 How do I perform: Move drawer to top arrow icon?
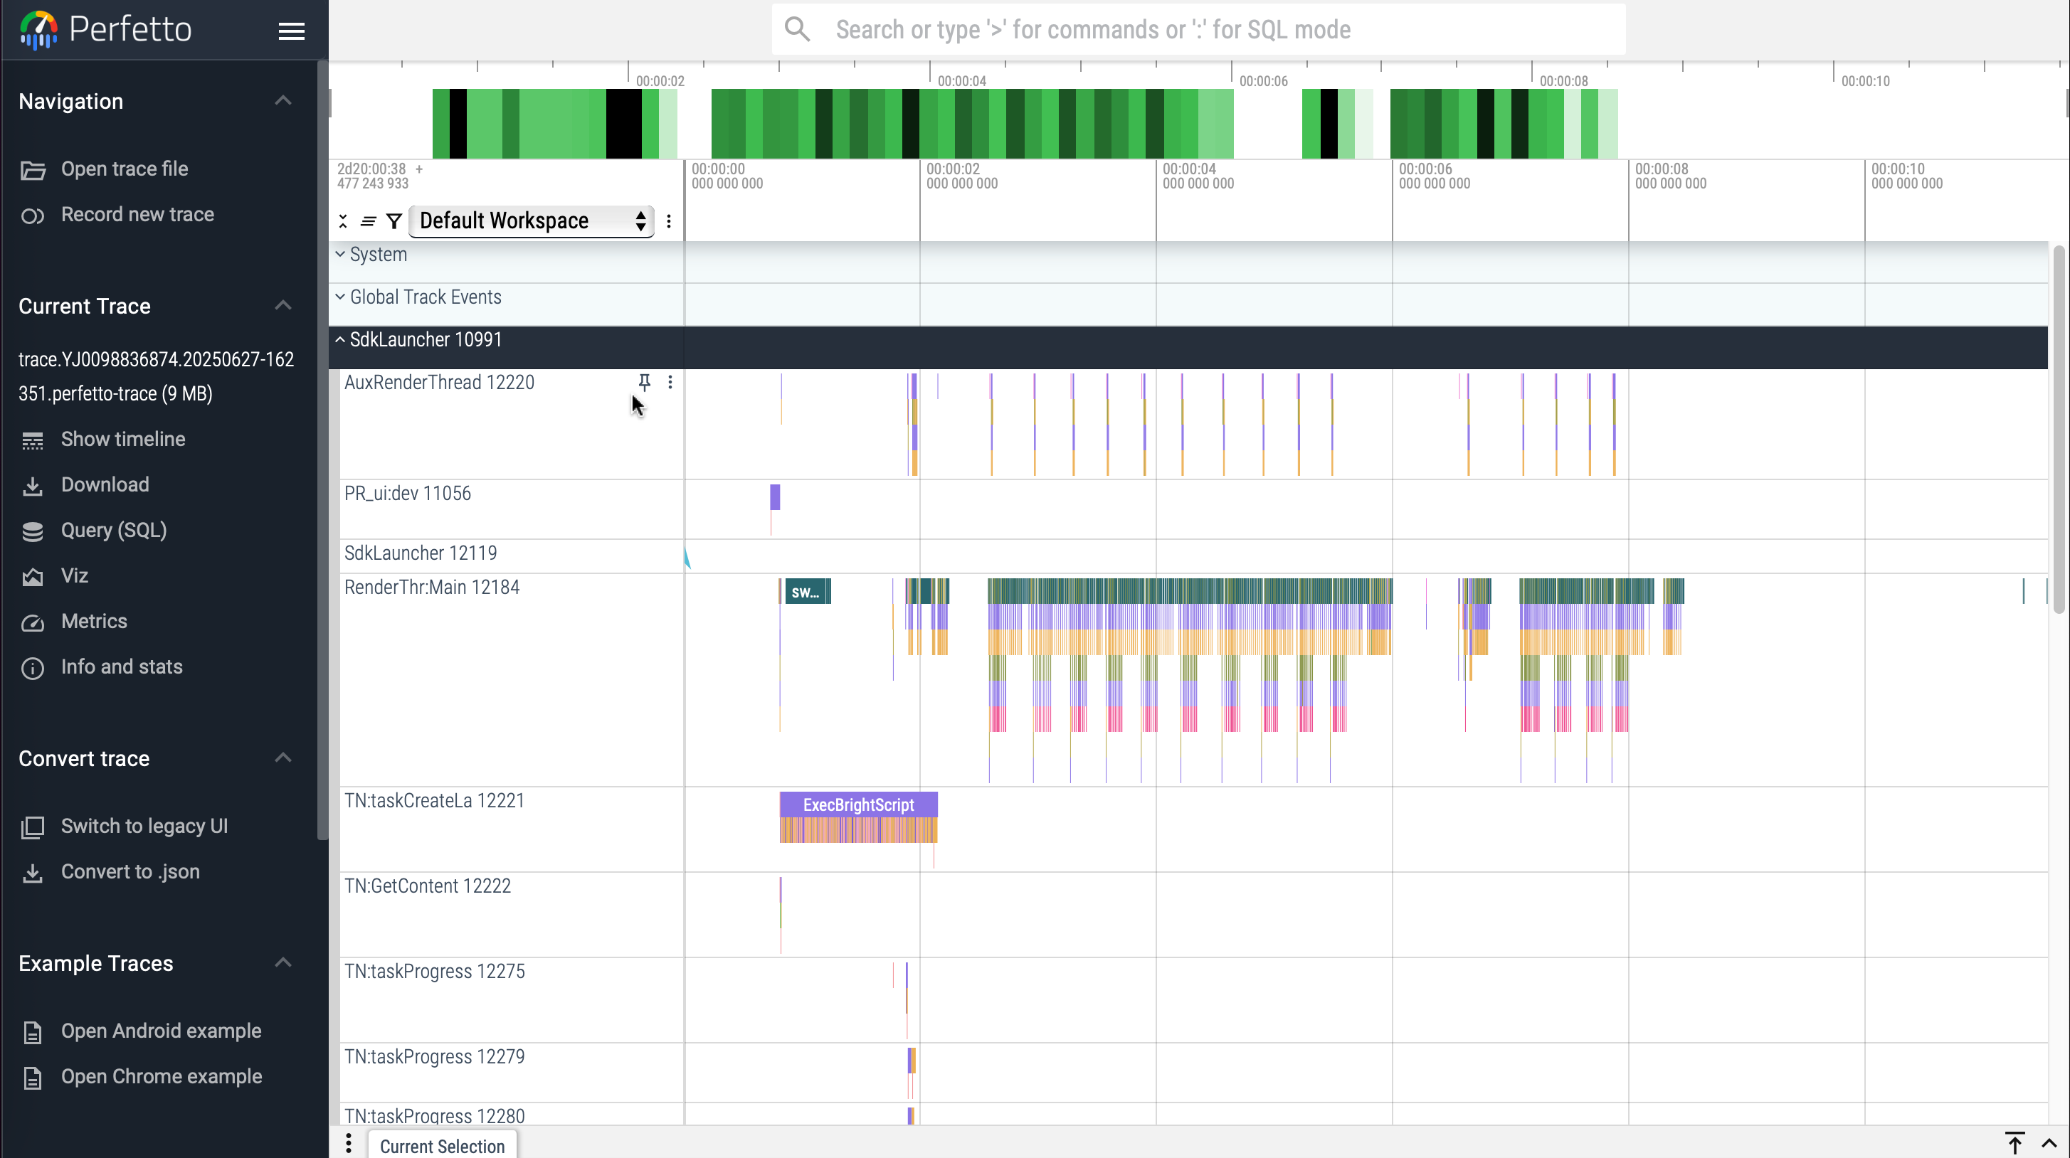coord(2014,1143)
